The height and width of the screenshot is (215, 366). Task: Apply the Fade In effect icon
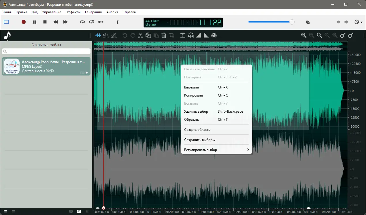click(198, 35)
